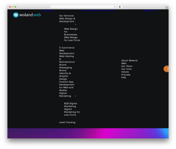Go to Our Team page

pyautogui.click(x=127, y=66)
